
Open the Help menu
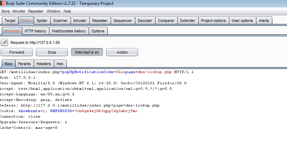point(67,11)
